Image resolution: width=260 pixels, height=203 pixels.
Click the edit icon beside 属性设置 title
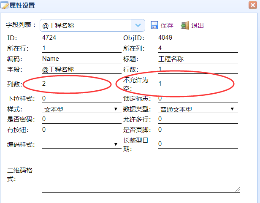tap(5, 5)
